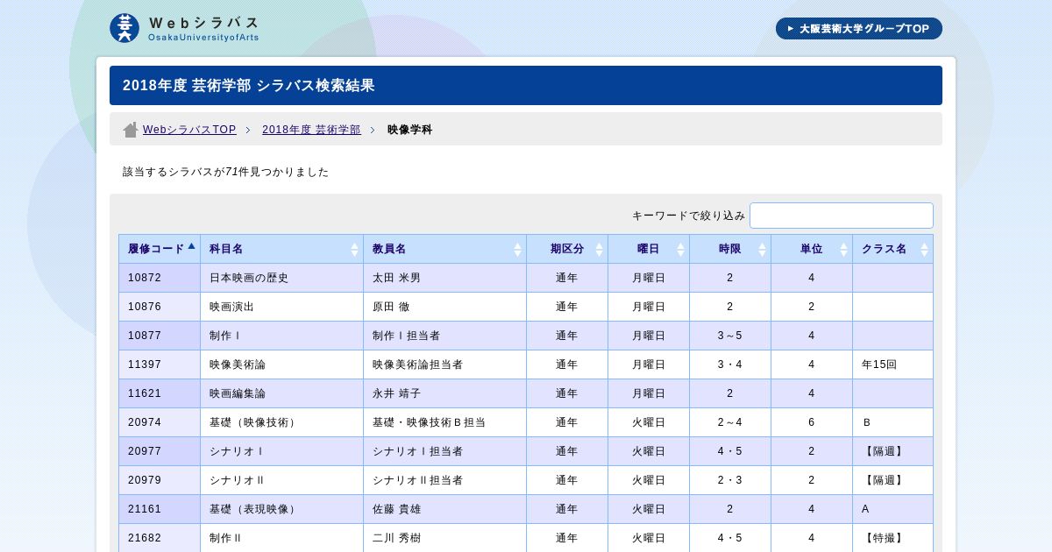The width and height of the screenshot is (1052, 552).
Task: Click the 映像学科 breadcrumb text
Action: point(409,130)
